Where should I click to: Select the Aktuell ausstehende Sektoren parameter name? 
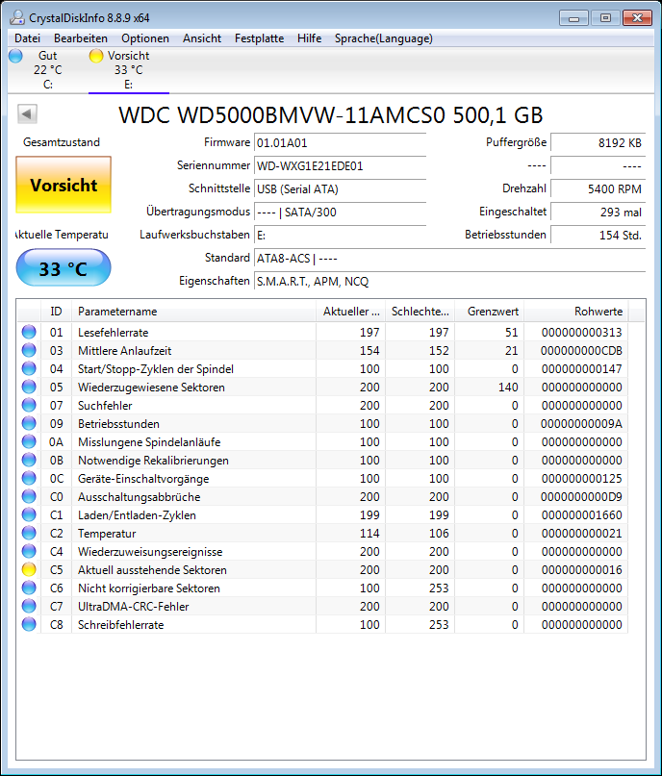click(x=152, y=570)
